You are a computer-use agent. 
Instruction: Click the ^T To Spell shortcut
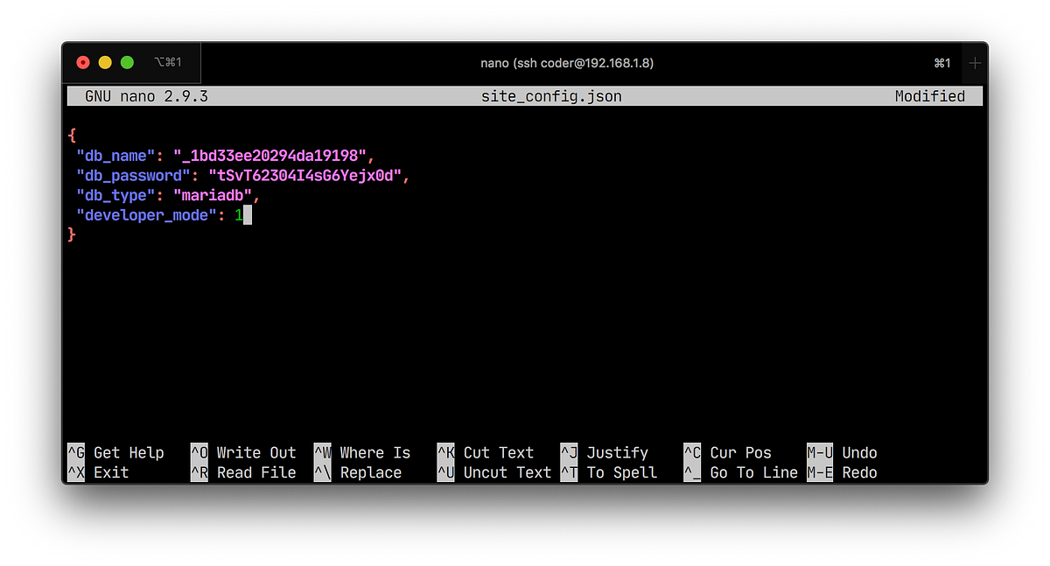point(609,472)
